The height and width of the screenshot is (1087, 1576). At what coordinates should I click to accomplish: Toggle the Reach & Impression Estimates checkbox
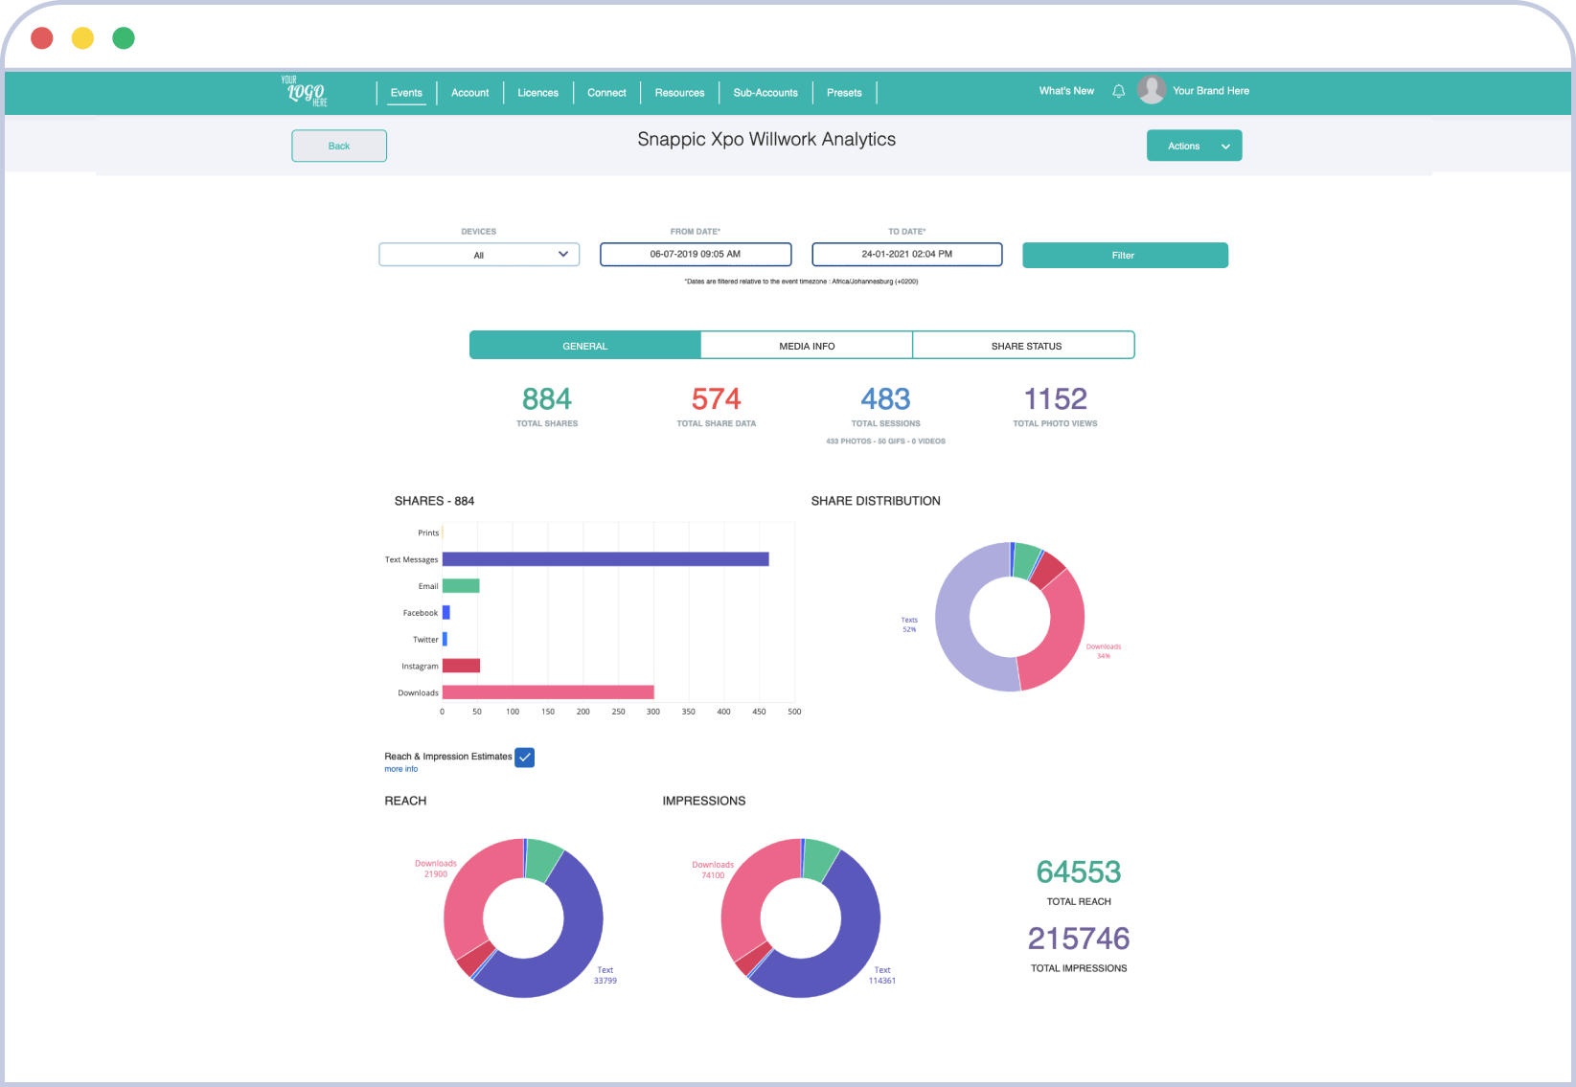point(525,758)
